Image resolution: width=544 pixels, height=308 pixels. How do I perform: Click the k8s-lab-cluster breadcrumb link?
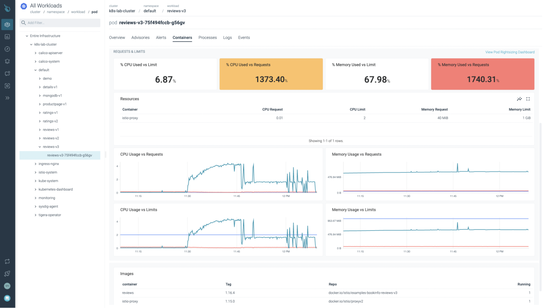pyautogui.click(x=122, y=11)
